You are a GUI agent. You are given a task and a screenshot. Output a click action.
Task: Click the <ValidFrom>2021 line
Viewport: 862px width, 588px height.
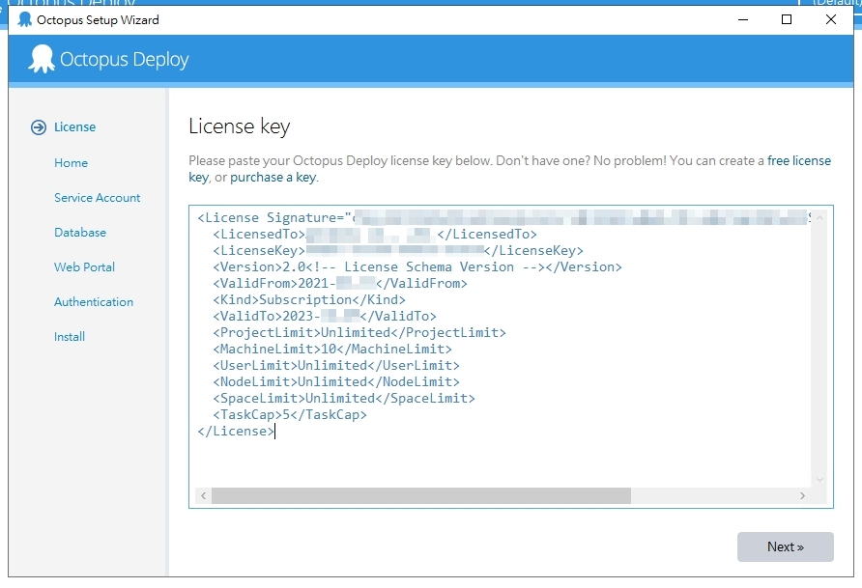tap(340, 283)
